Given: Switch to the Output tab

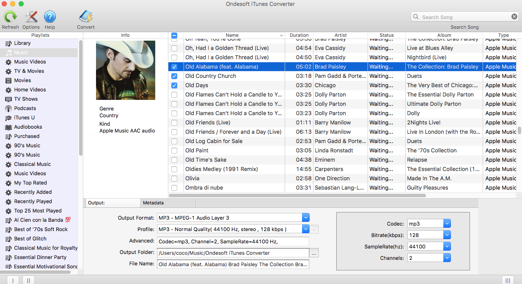Looking at the screenshot, I should click(112, 203).
